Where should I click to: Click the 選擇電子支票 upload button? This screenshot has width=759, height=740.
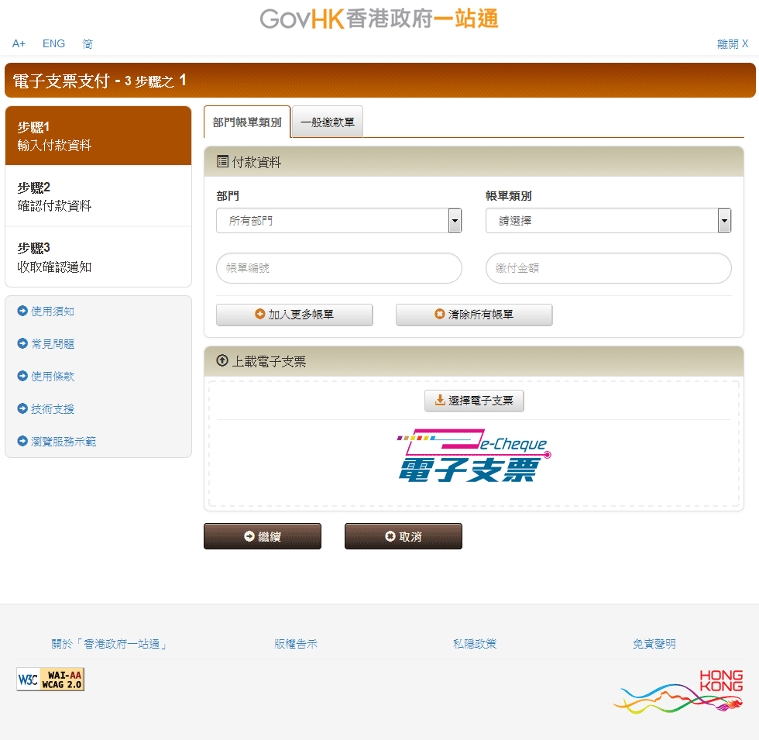pyautogui.click(x=474, y=401)
